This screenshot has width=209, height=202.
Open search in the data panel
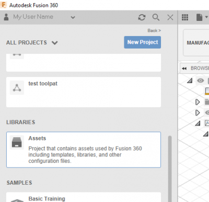tap(156, 17)
